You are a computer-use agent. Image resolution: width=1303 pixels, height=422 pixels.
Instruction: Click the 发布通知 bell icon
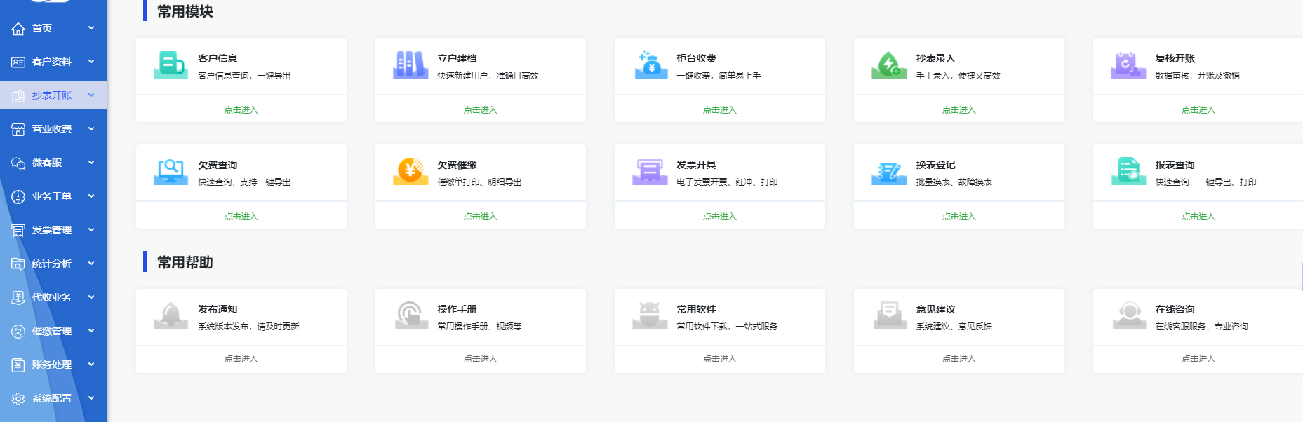pos(171,315)
